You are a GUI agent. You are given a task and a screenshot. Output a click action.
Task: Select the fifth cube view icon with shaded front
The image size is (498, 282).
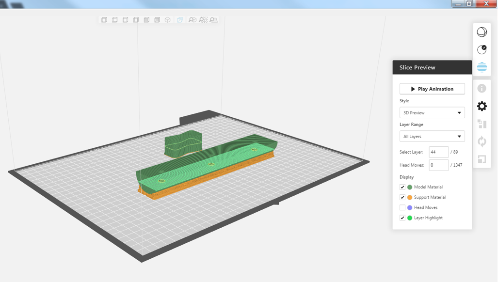point(146,20)
